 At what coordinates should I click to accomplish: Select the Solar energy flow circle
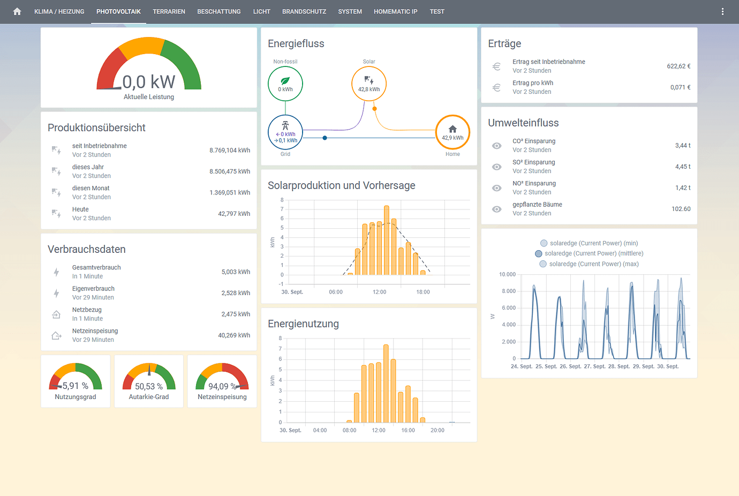369,84
